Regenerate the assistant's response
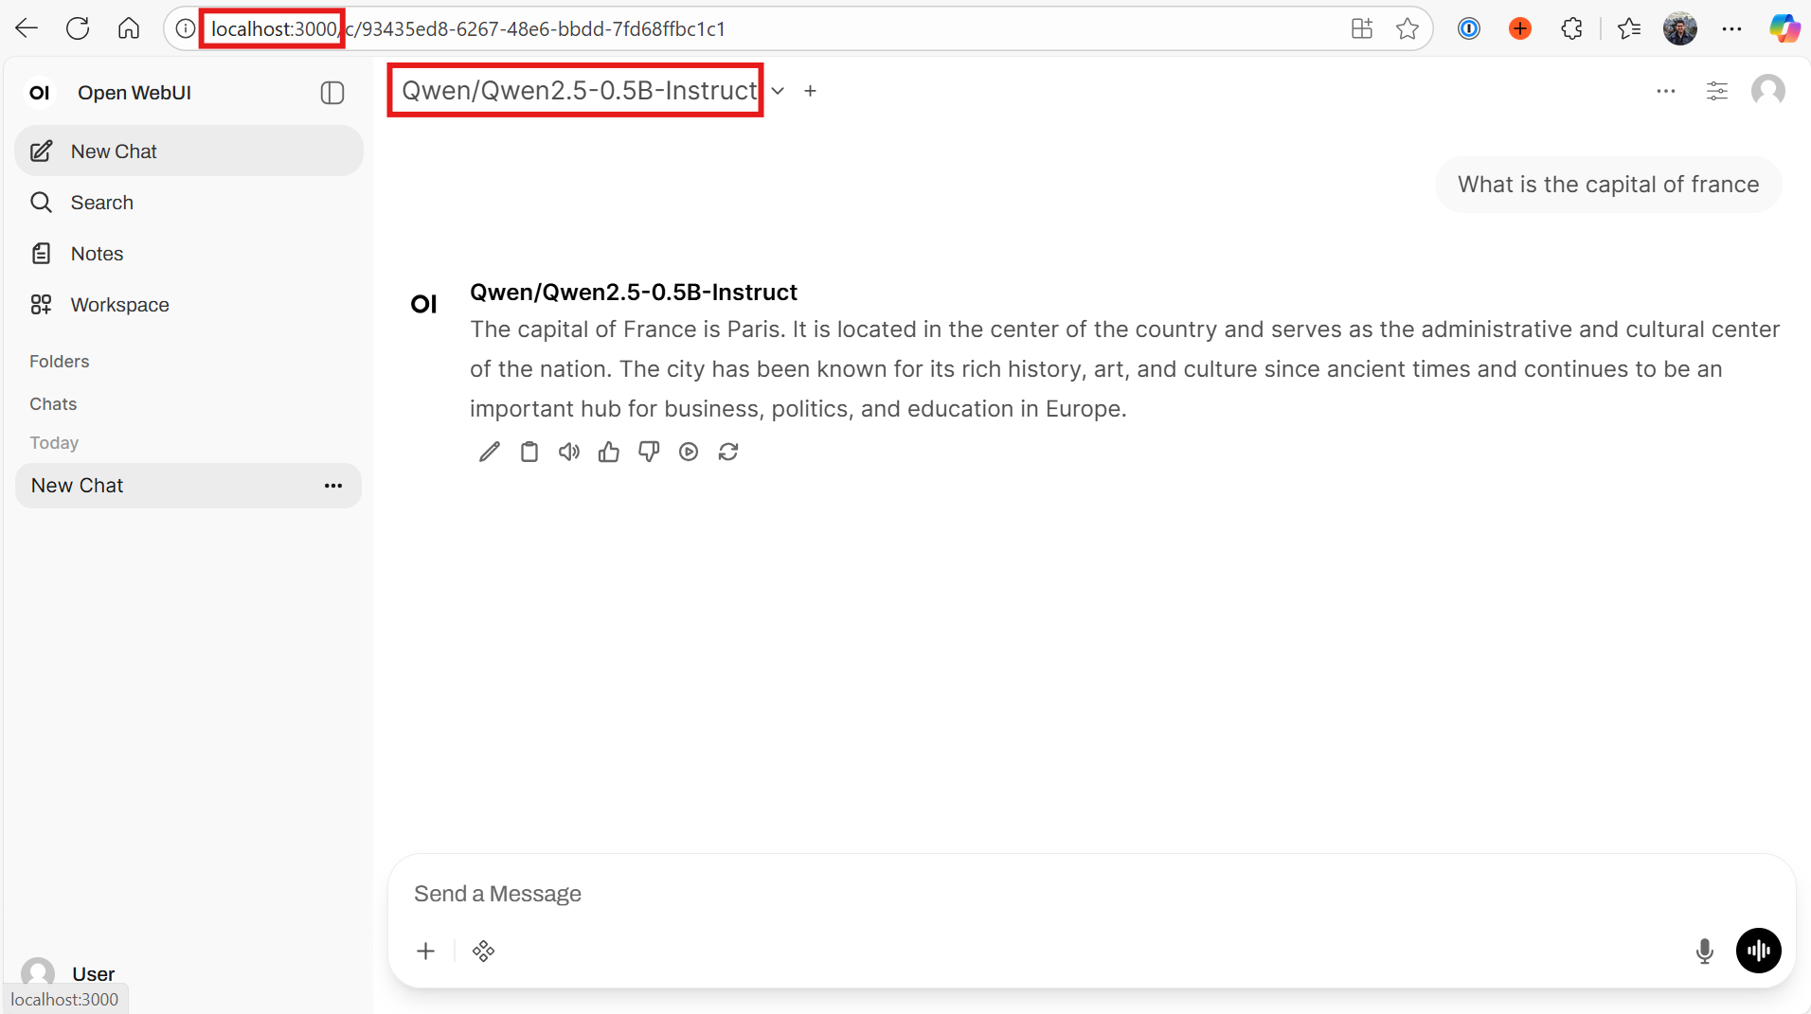The height and width of the screenshot is (1014, 1811). [x=727, y=452]
